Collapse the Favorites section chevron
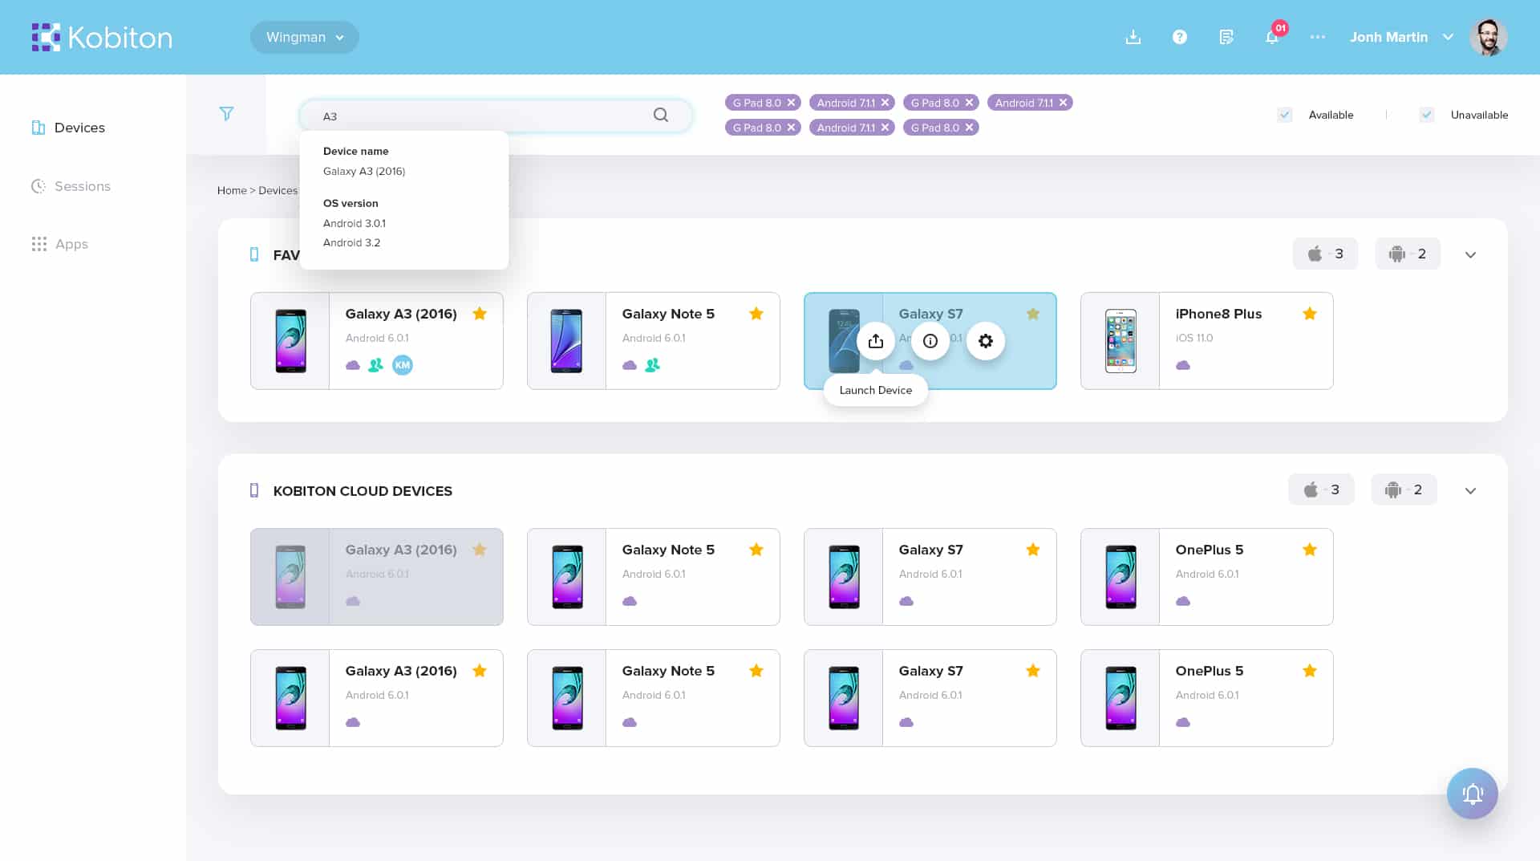This screenshot has width=1540, height=861. click(x=1470, y=254)
